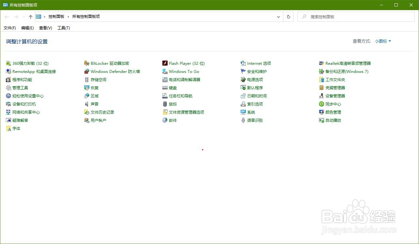Expand the address bar history dropdown
Viewport: 419px width, 244px height.
click(278, 17)
